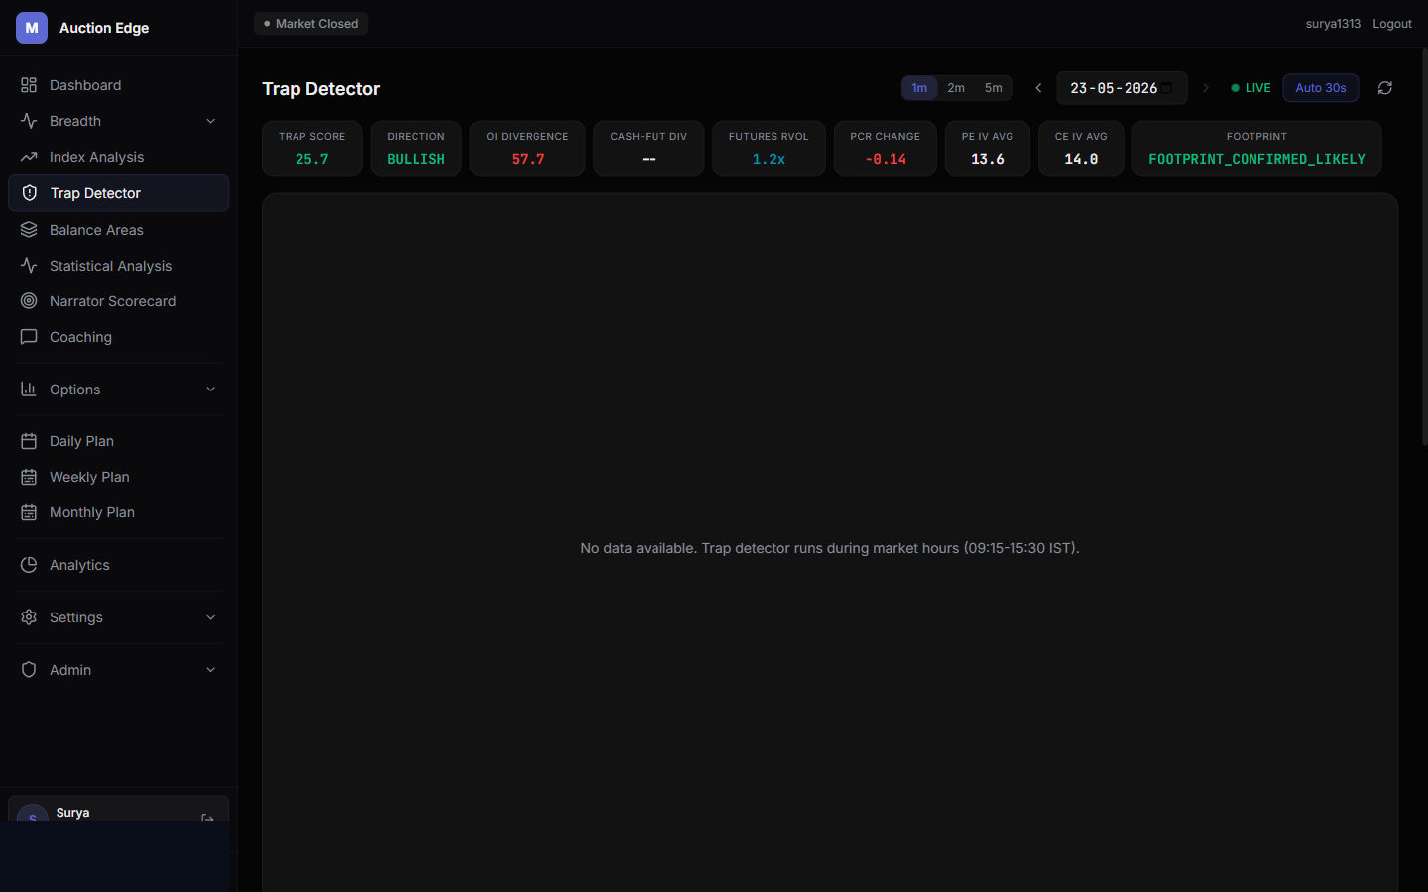Image resolution: width=1428 pixels, height=892 pixels.
Task: Expand the Settings submenu chevron
Action: (x=211, y=617)
